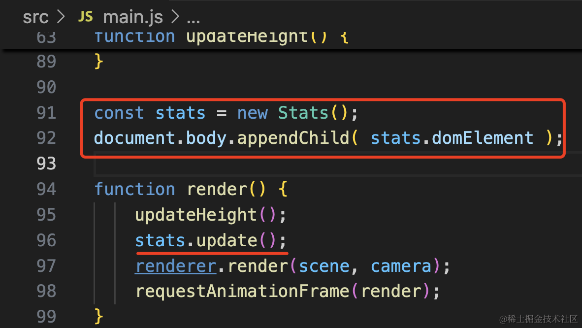Click the underlined renderer identifier

[x=176, y=266]
